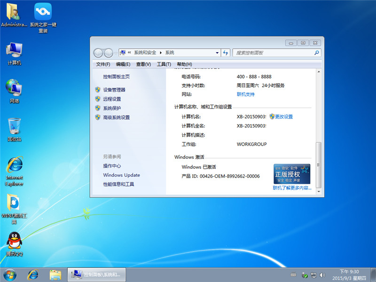The height and width of the screenshot is (282, 376).
Task: Launch the 系统之家一键重装 reinstall tool
Action: point(42,12)
